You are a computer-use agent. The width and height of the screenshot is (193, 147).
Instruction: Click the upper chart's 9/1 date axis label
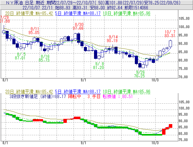point(84,80)
